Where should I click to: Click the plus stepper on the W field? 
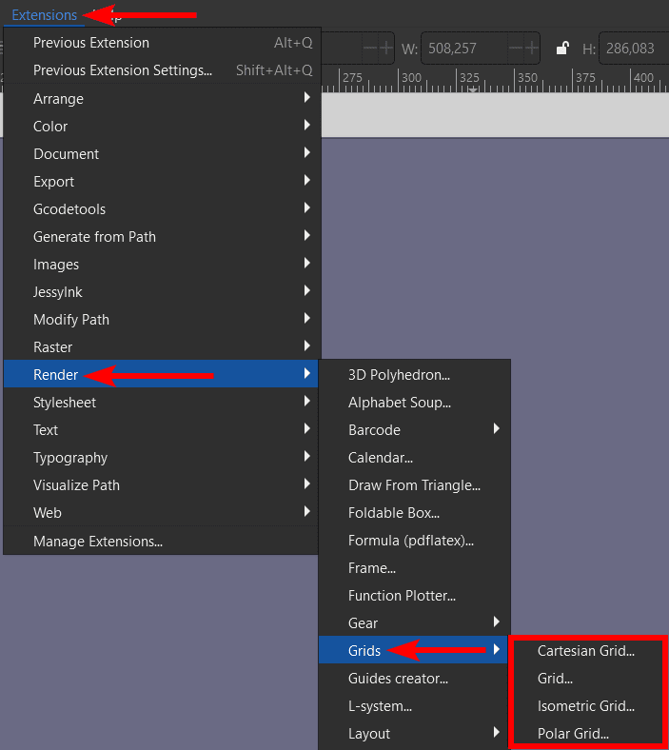pyautogui.click(x=530, y=49)
